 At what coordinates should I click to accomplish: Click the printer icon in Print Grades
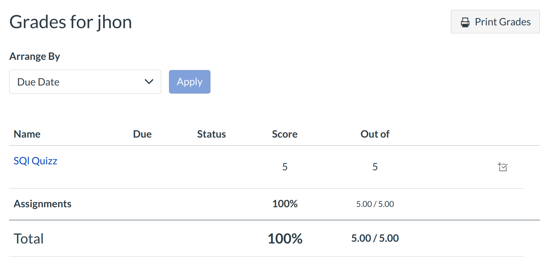(465, 22)
